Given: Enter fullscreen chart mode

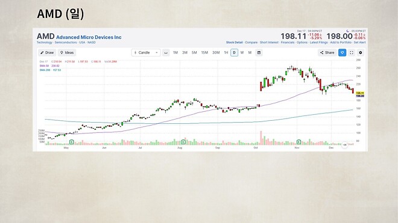Looking at the screenshot, I should pyautogui.click(x=352, y=53).
